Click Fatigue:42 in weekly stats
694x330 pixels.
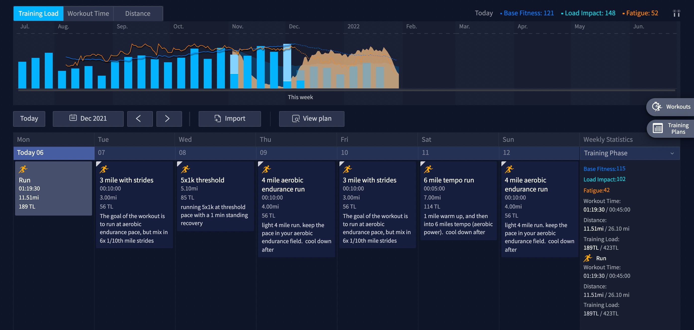(x=596, y=190)
